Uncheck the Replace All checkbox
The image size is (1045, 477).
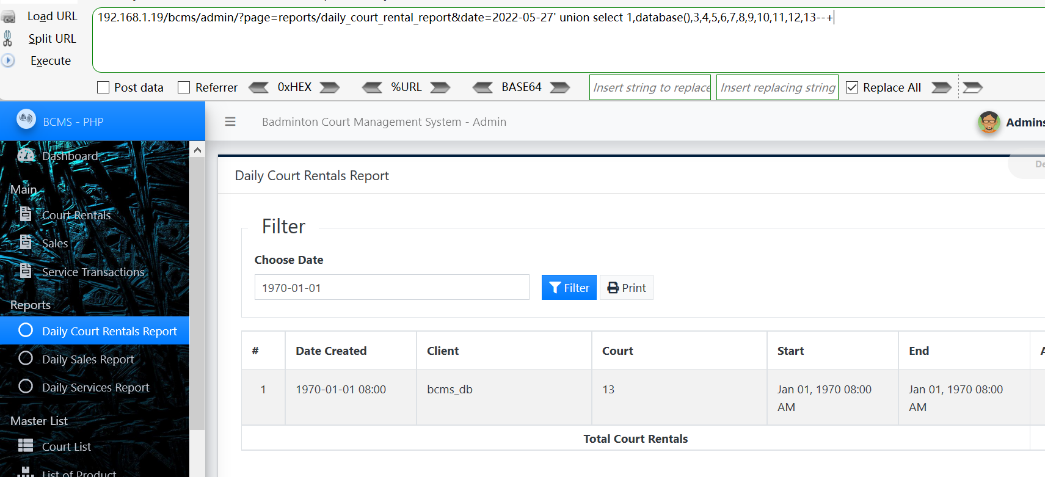click(852, 87)
